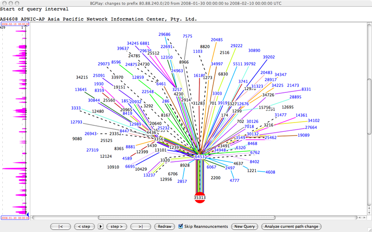Click AS node 8331 on the right

[306, 89]
